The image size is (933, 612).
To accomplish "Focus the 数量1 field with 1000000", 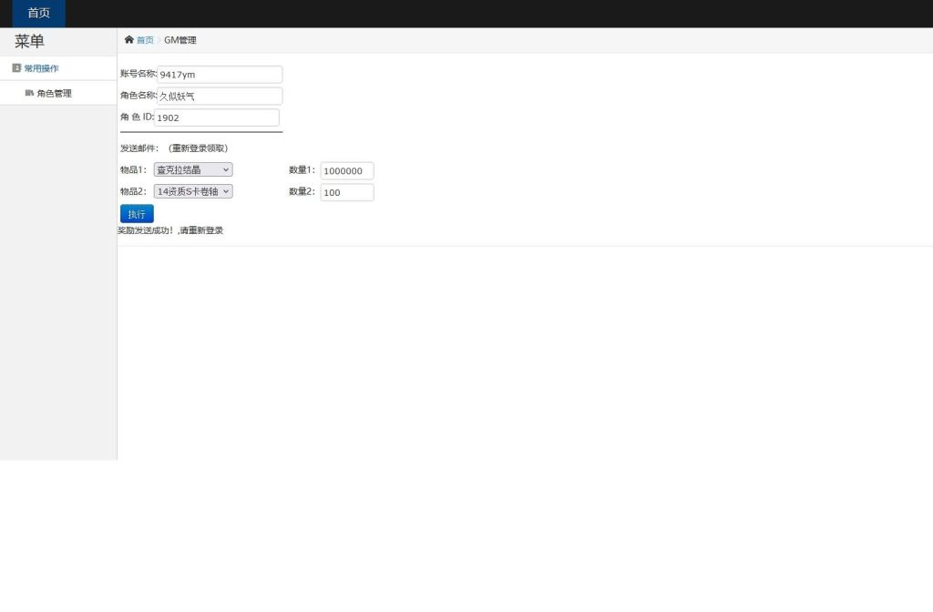I will (347, 171).
